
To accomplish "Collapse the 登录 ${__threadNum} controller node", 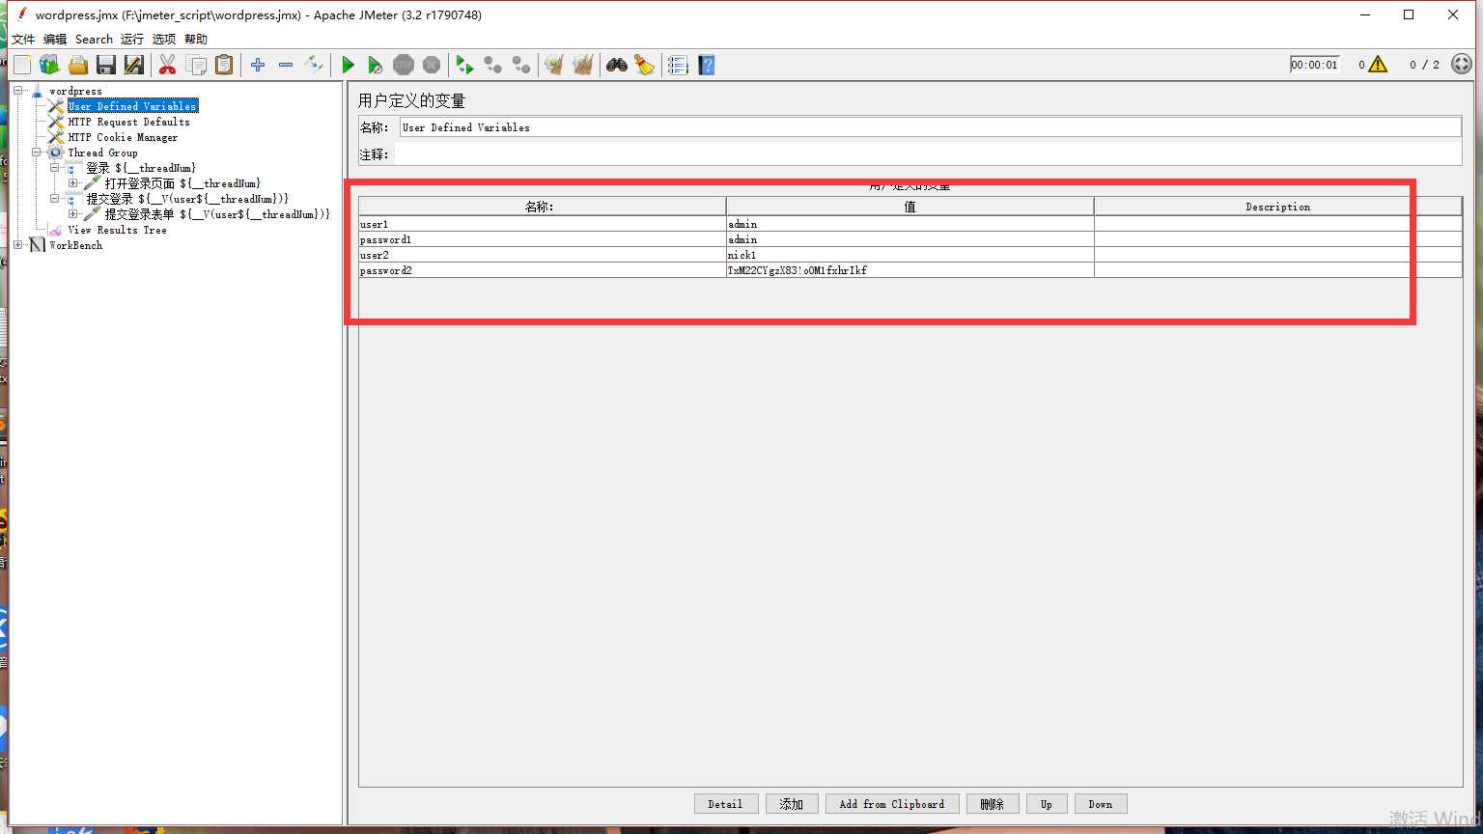I will pyautogui.click(x=55, y=168).
